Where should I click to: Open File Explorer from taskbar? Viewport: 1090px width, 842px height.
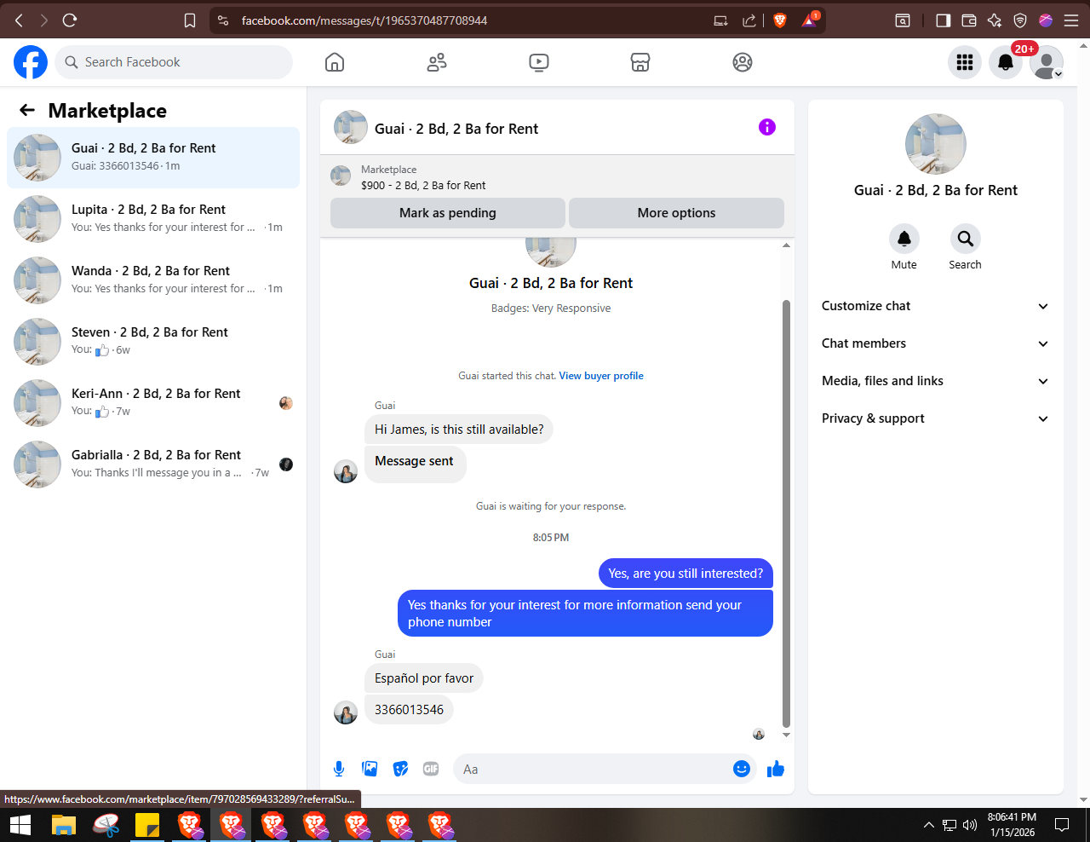click(64, 825)
